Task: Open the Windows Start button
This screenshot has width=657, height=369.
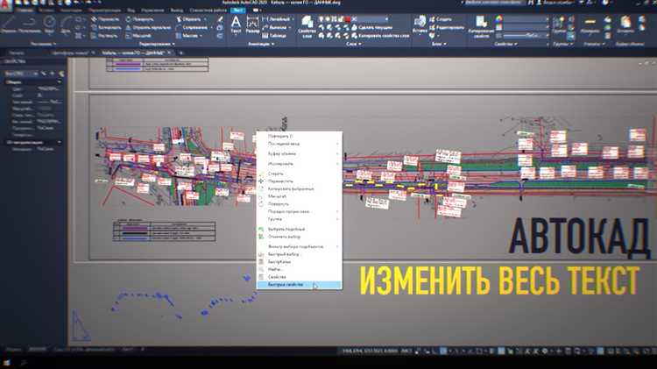Action: tap(6, 362)
